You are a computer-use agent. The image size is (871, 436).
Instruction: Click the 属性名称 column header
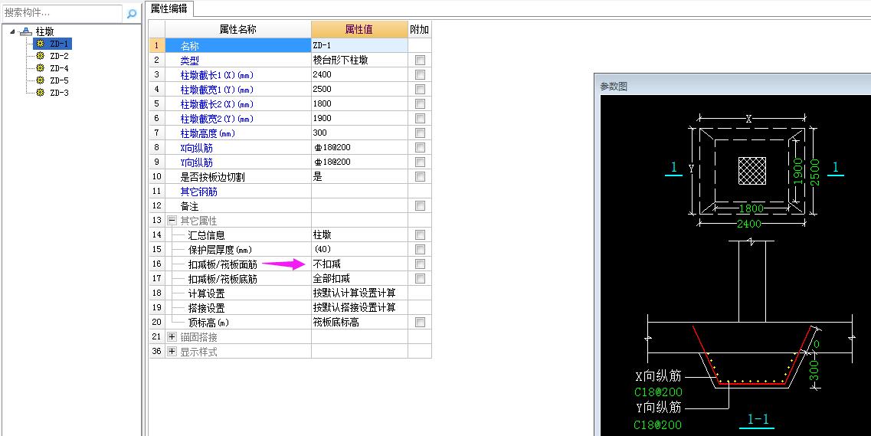point(238,29)
